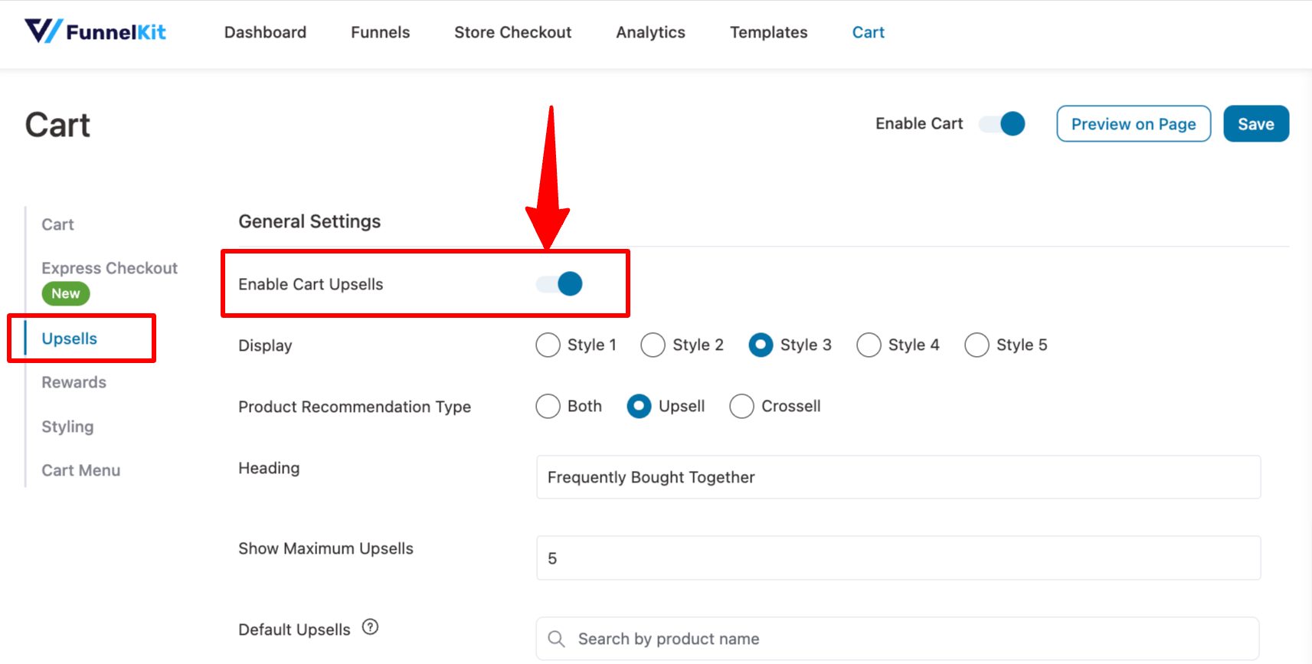Select Style 4 display option
Viewport: 1312px width, 664px height.
869,345
